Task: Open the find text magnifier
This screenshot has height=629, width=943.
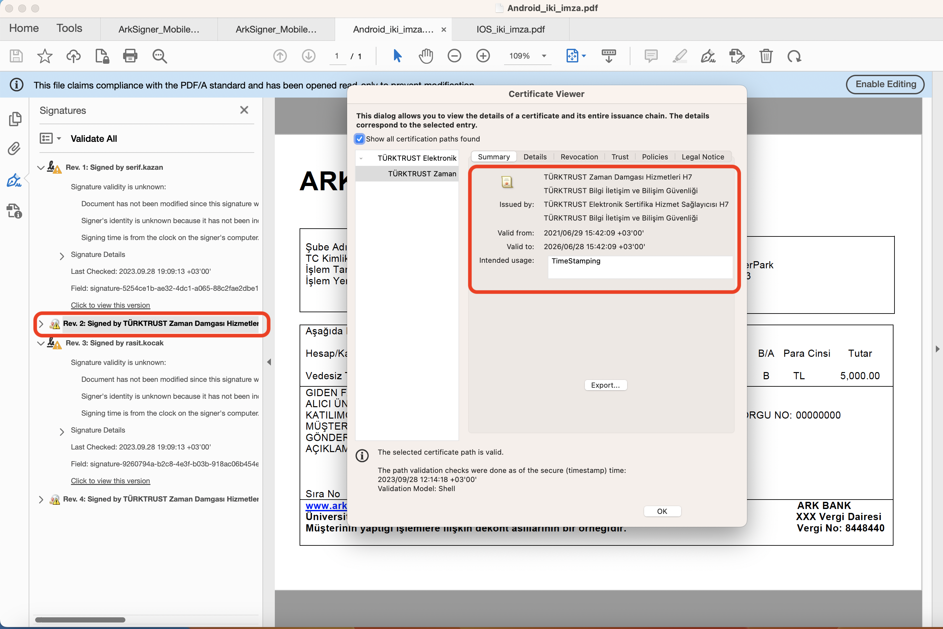Action: 160,56
